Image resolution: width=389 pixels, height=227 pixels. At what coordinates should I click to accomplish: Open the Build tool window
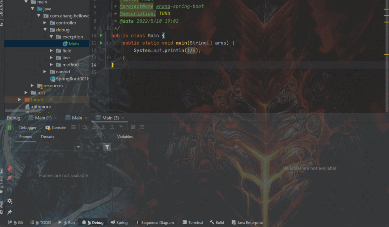[x=217, y=223]
